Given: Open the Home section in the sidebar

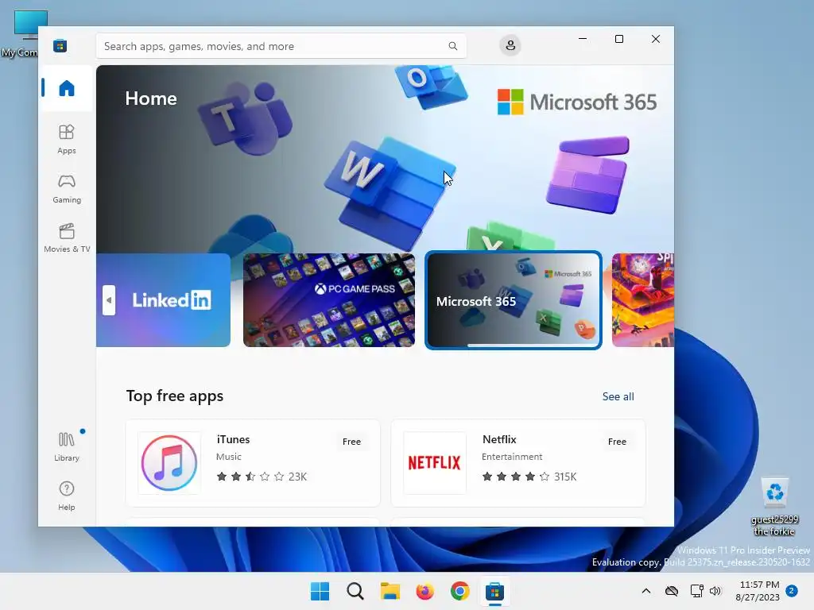Looking at the screenshot, I should click(x=67, y=88).
